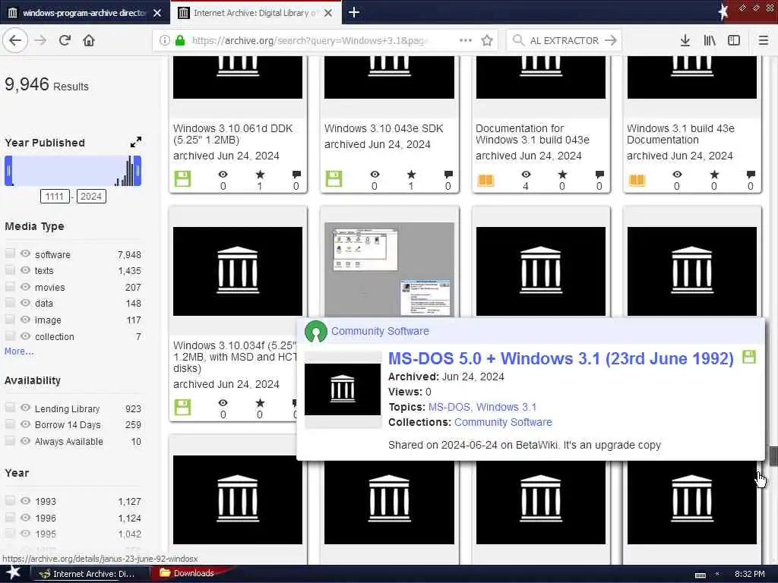Switch to windows-program-archive directory tab
Screen dimensions: 778x583
(x=84, y=13)
